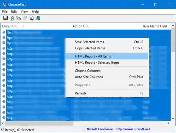Screen dimensions: 176x133
Task: Click Choose Columns in context menu
Action: [x=107, y=71]
